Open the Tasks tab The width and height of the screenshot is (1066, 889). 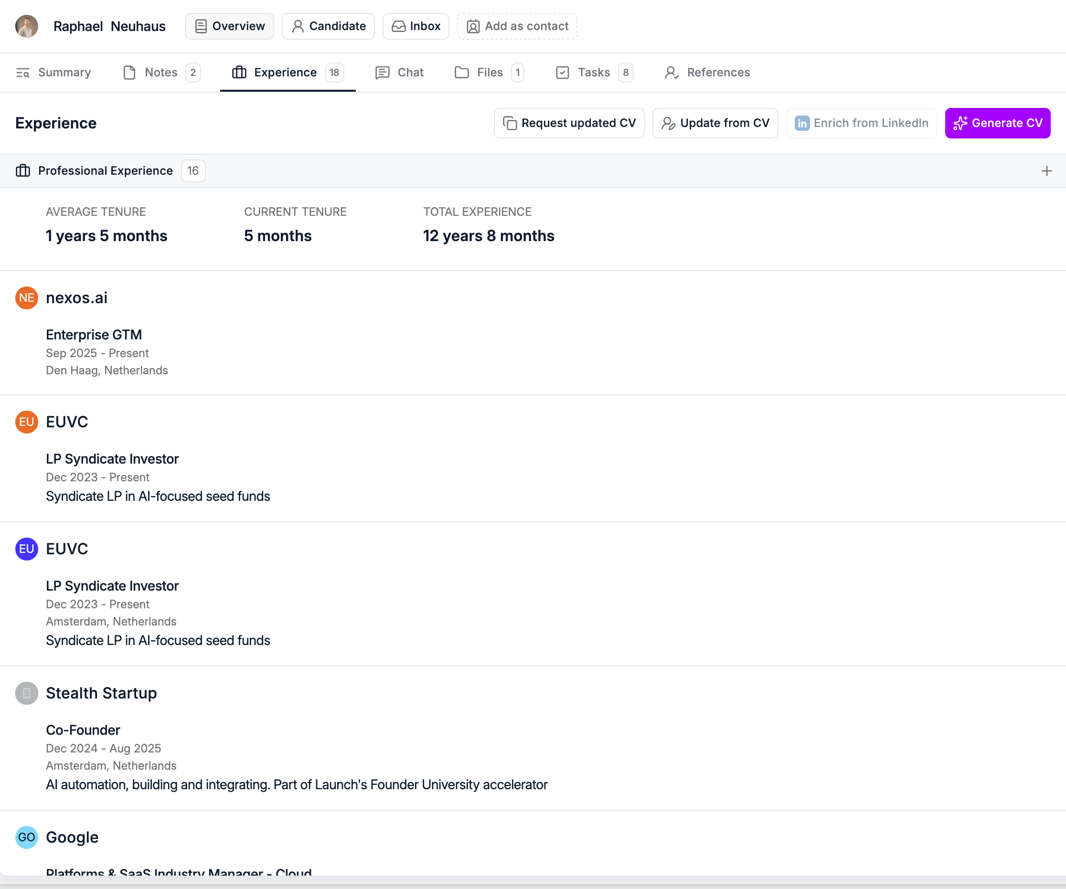595,73
